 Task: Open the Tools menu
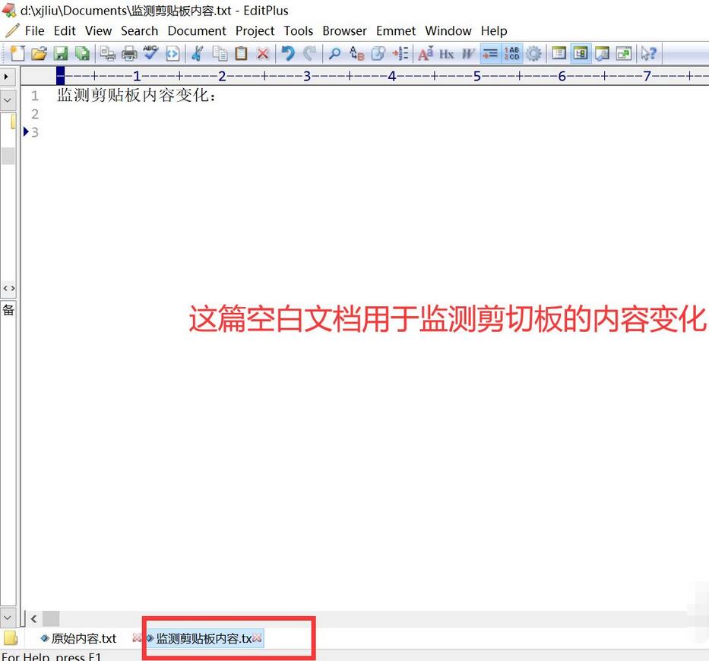(299, 30)
